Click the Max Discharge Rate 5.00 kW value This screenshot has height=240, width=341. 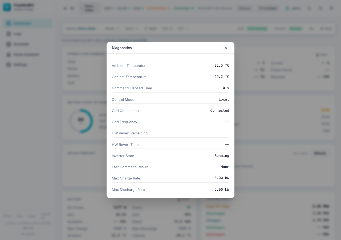[x=222, y=189]
